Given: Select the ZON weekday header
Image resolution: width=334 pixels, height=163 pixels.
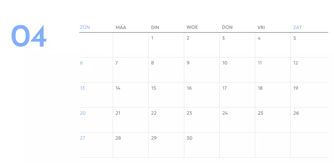Looking at the screenshot, I should pyautogui.click(x=85, y=27).
